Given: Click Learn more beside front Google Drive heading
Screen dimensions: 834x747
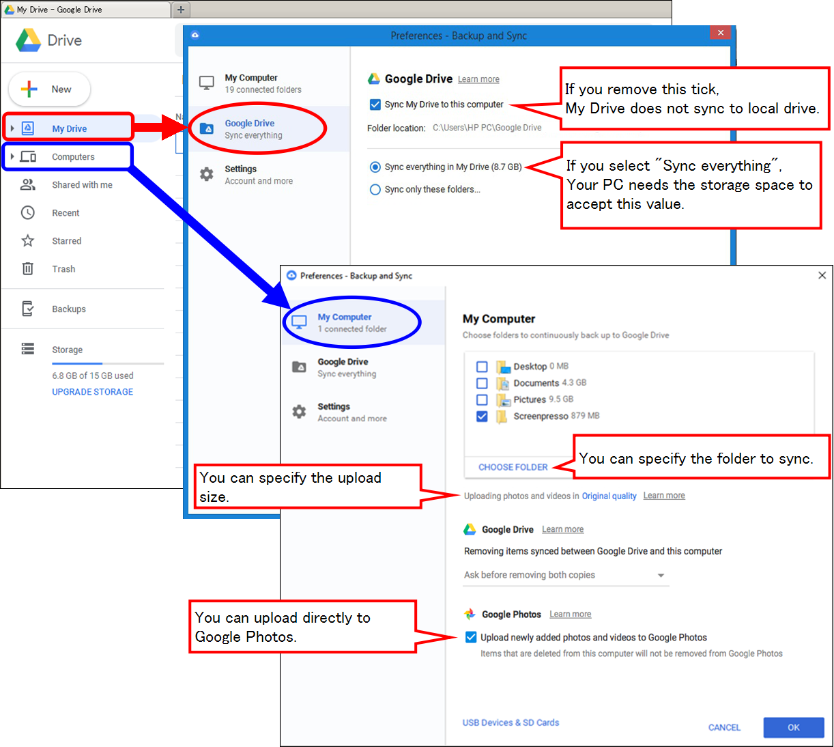Looking at the screenshot, I should [x=562, y=529].
